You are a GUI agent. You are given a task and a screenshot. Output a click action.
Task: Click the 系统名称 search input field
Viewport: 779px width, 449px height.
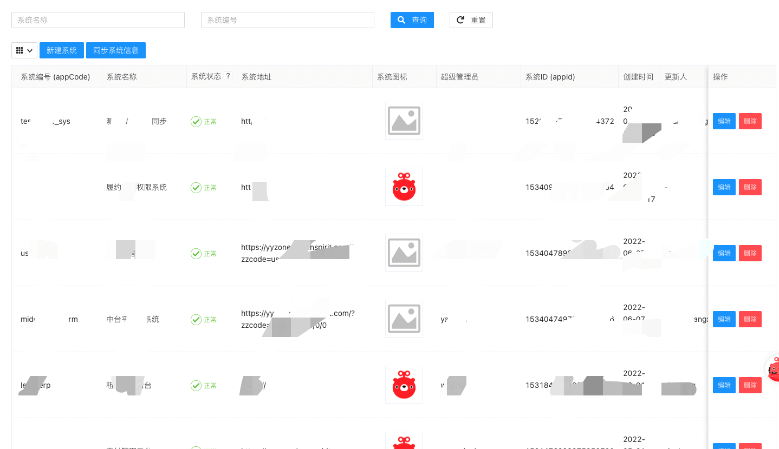pyautogui.click(x=98, y=20)
